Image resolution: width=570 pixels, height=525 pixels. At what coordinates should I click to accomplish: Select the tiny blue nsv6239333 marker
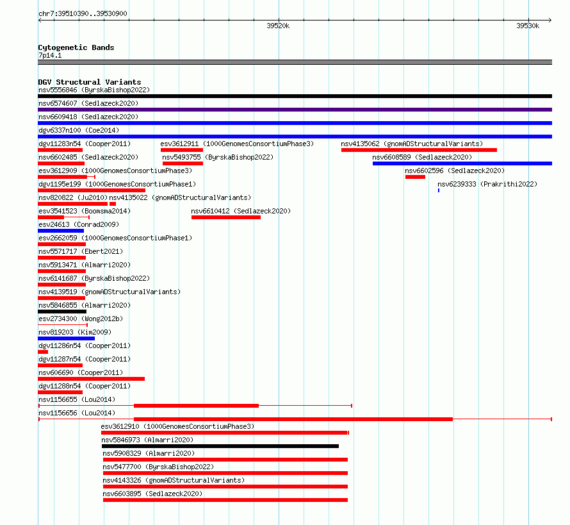click(439, 190)
